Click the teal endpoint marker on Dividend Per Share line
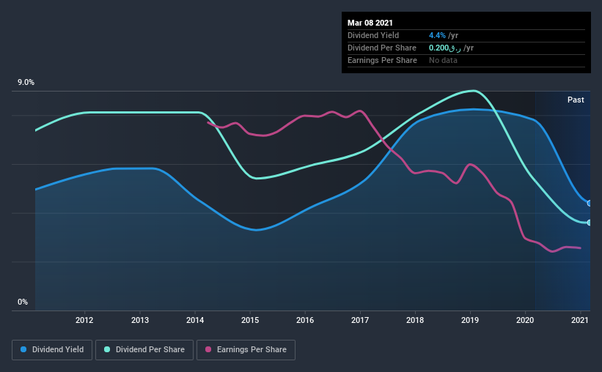Image resolution: width=602 pixels, height=372 pixels. click(x=590, y=223)
